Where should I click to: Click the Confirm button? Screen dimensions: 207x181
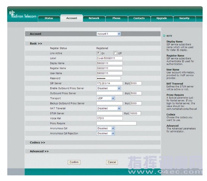tap(74, 162)
